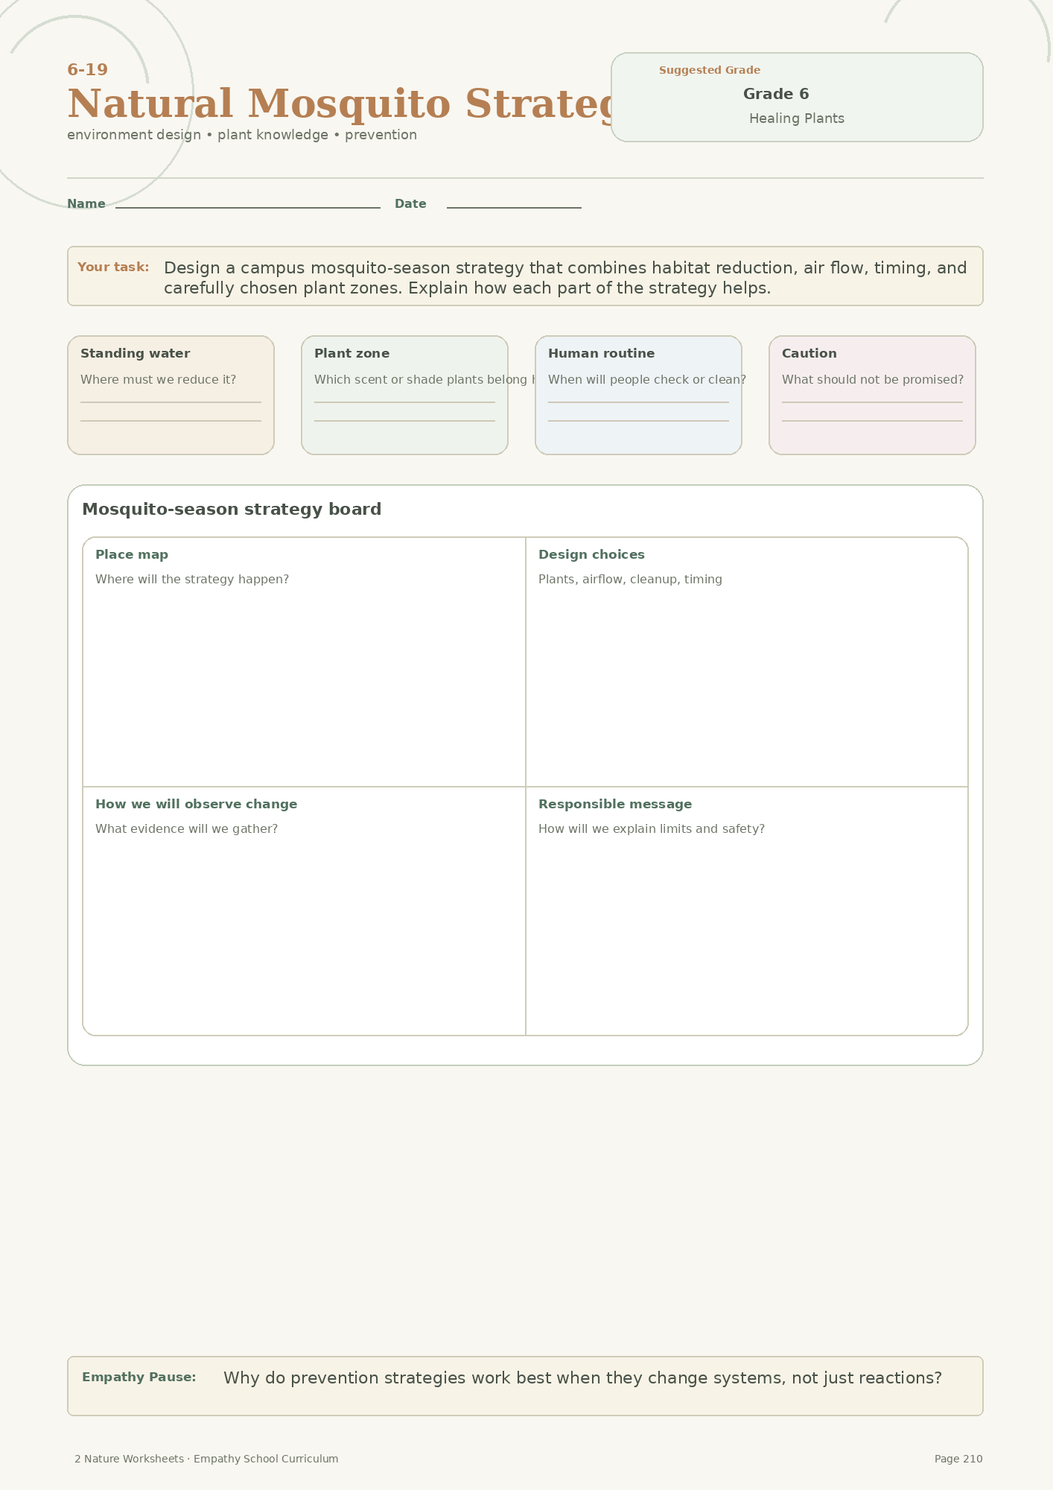Click the Healing Plants text
1053x1490 pixels.
[797, 118]
